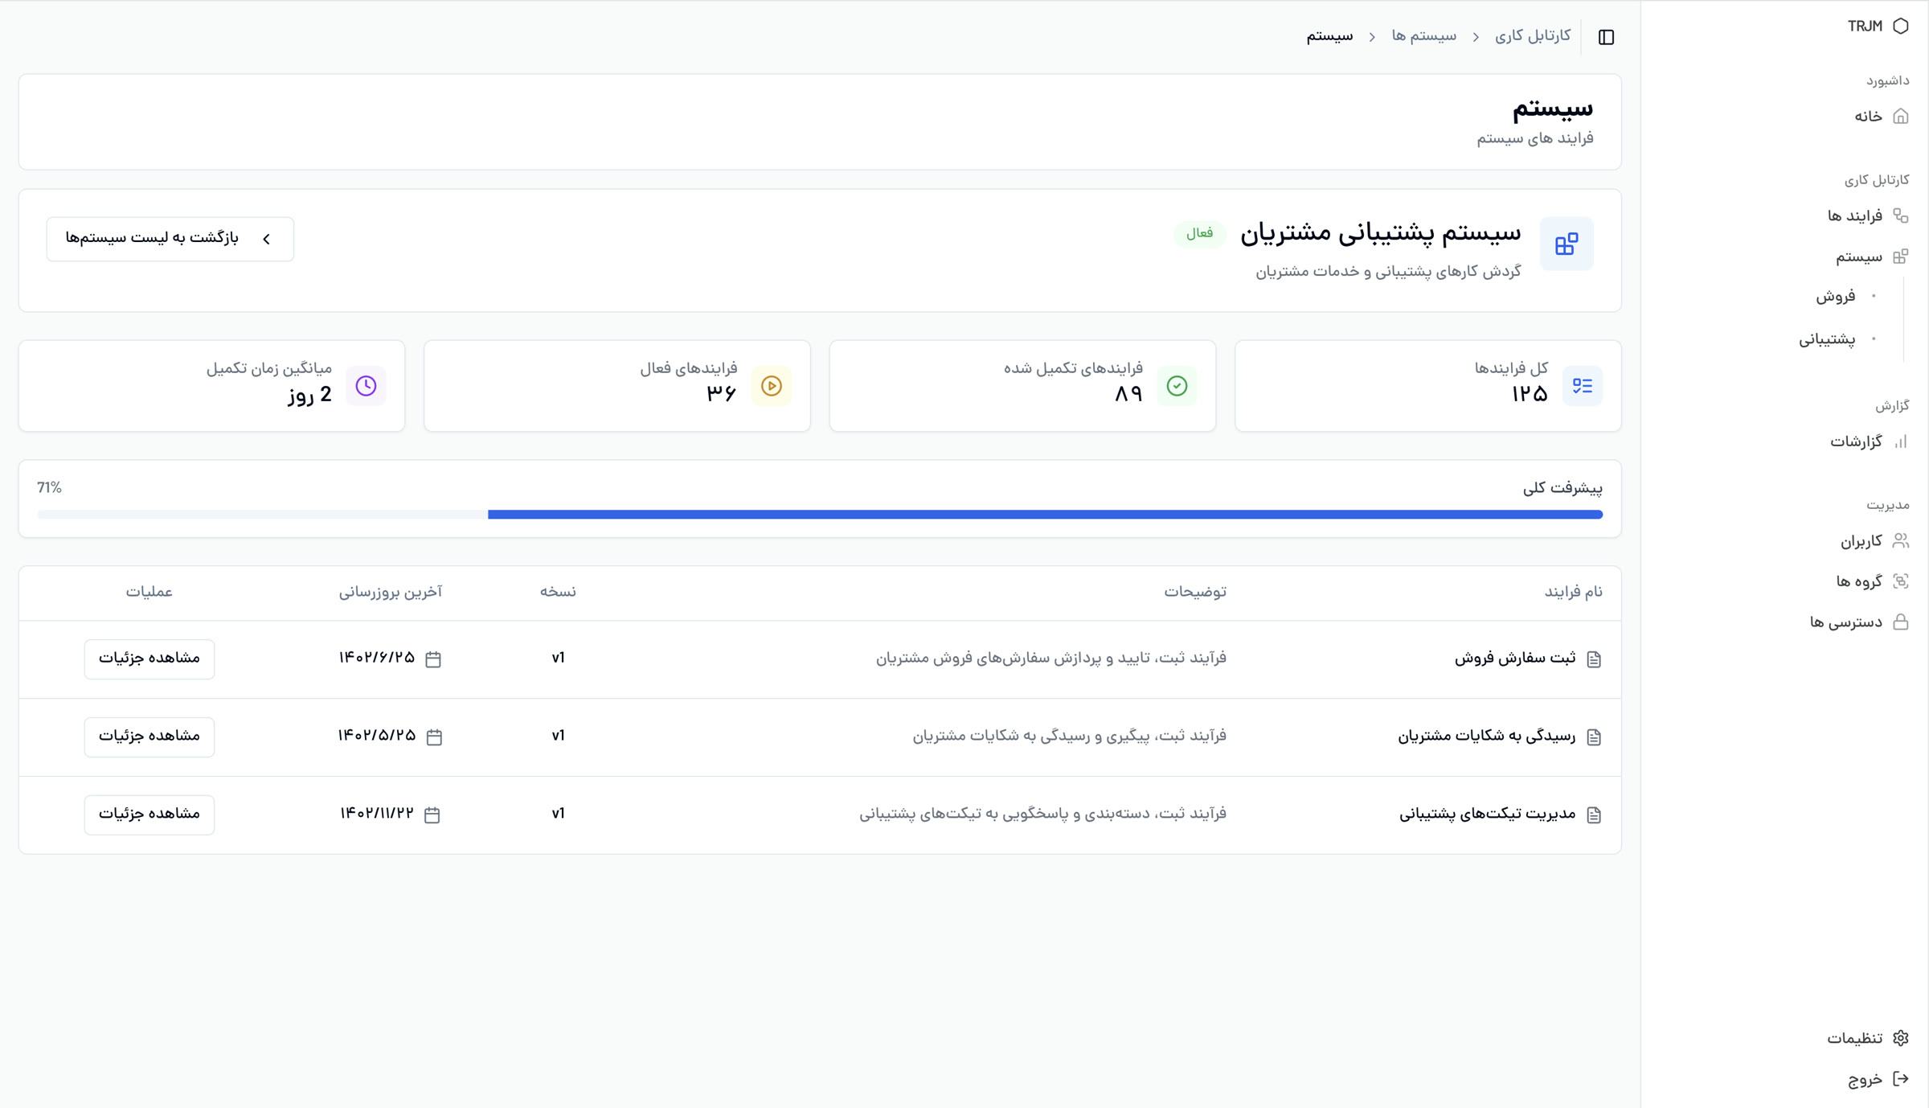Click the 2 روز average time value
The height and width of the screenshot is (1108, 1929).
click(310, 395)
